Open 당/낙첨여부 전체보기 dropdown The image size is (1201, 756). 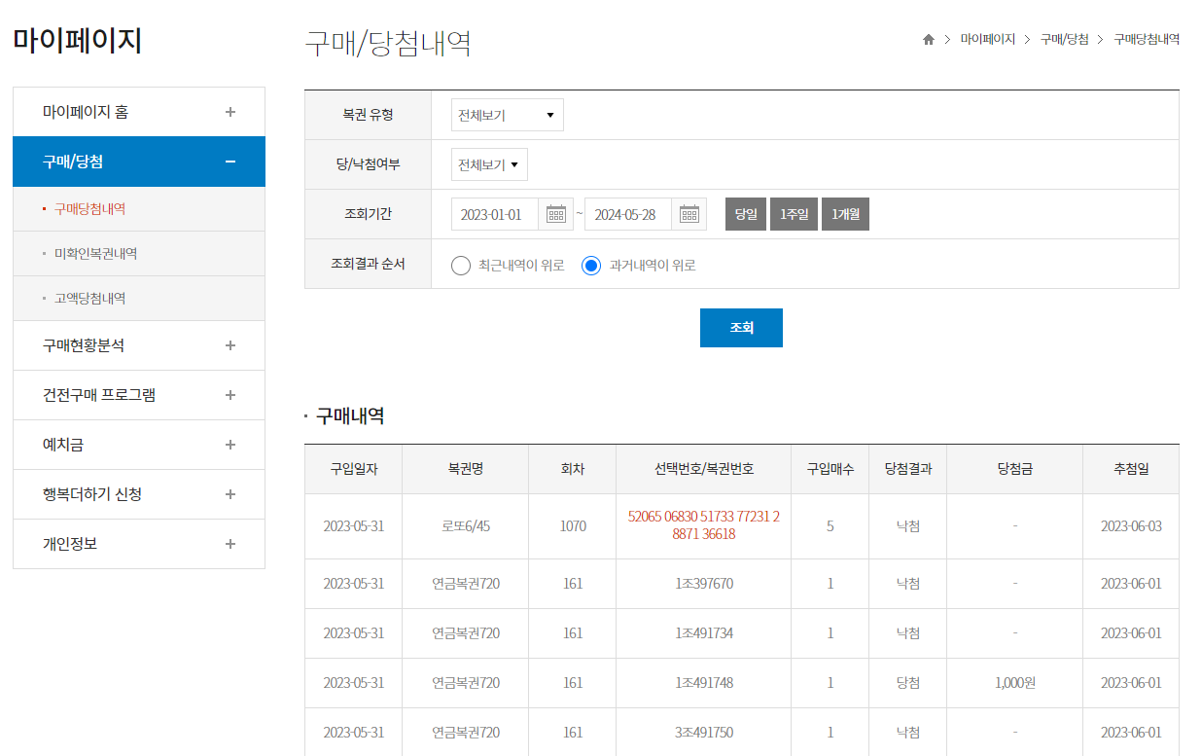tap(489, 164)
